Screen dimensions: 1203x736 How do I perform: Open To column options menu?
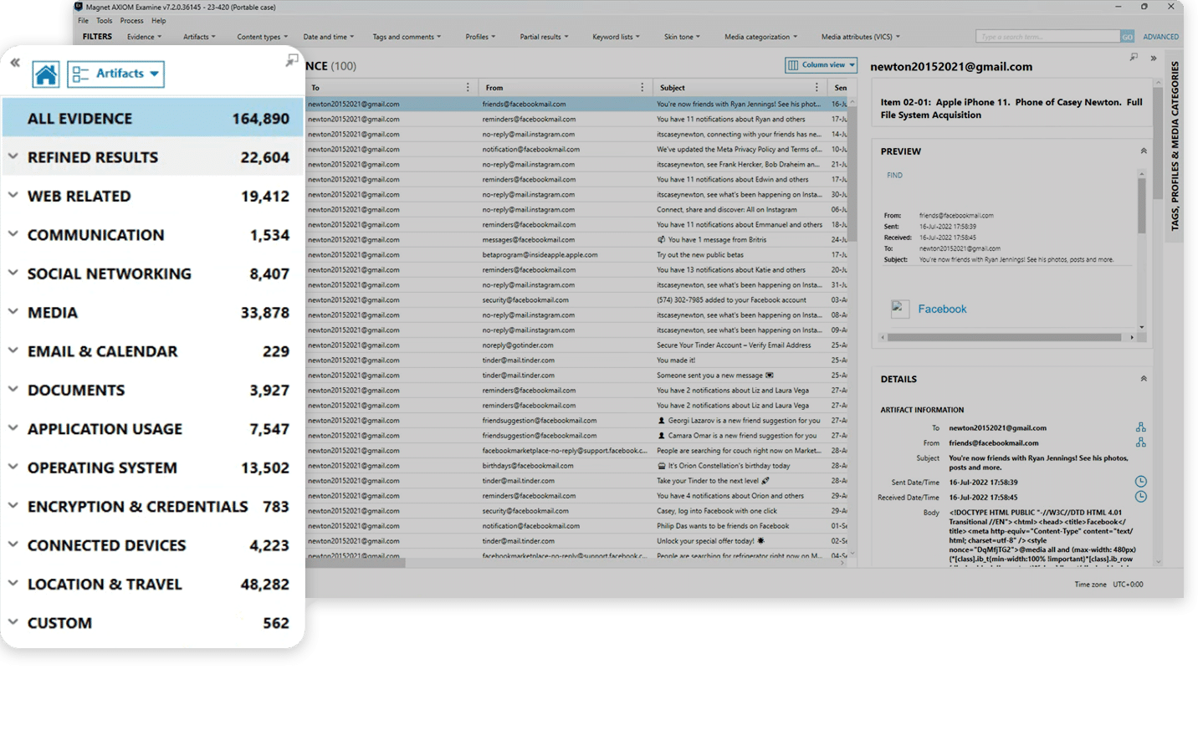[x=468, y=87]
